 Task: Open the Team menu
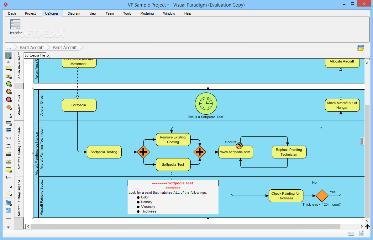pyautogui.click(x=110, y=13)
